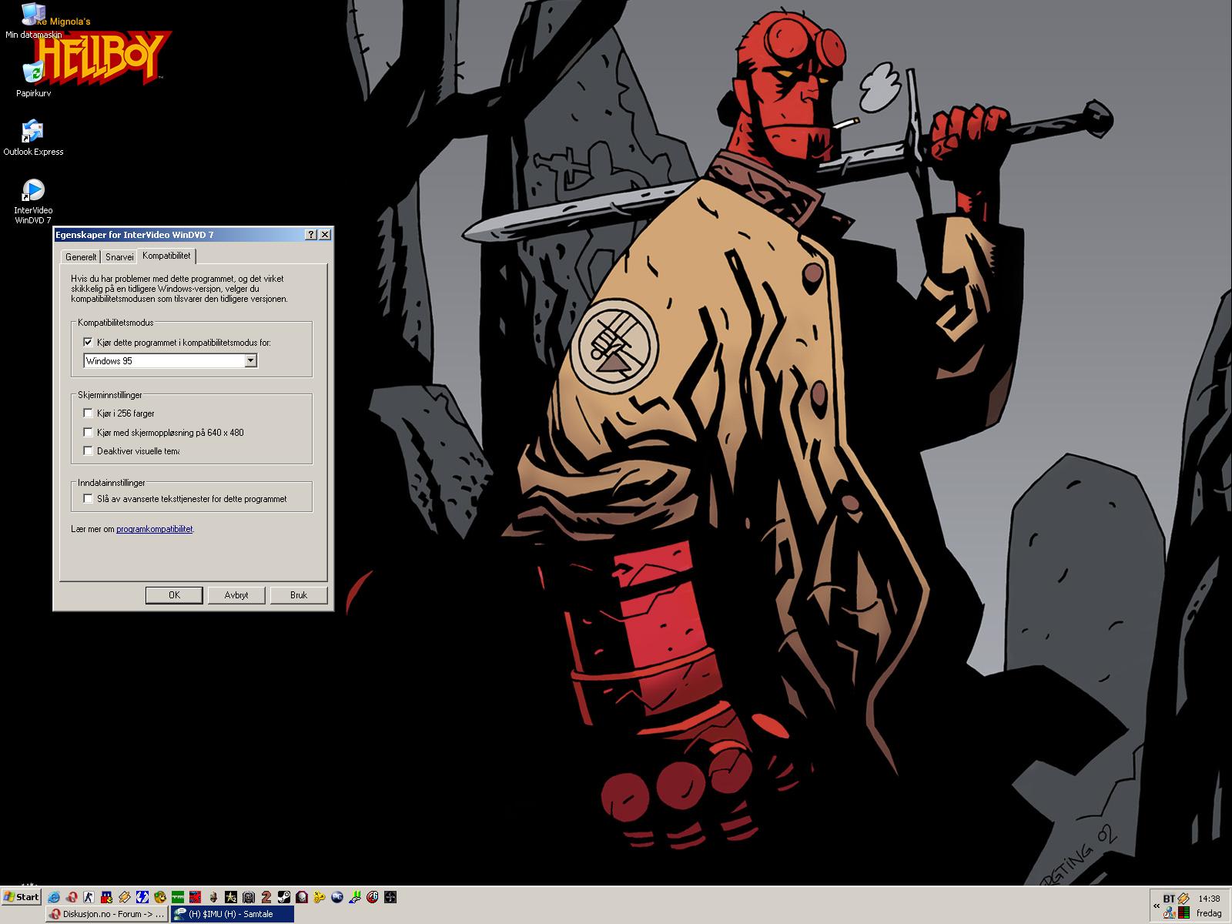Image resolution: width=1232 pixels, height=924 pixels.
Task: Switch to $IMU Samtale taskbar window
Action: pyautogui.click(x=232, y=914)
